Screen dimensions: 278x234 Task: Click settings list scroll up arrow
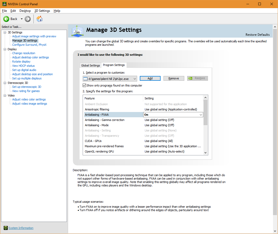coord(206,98)
